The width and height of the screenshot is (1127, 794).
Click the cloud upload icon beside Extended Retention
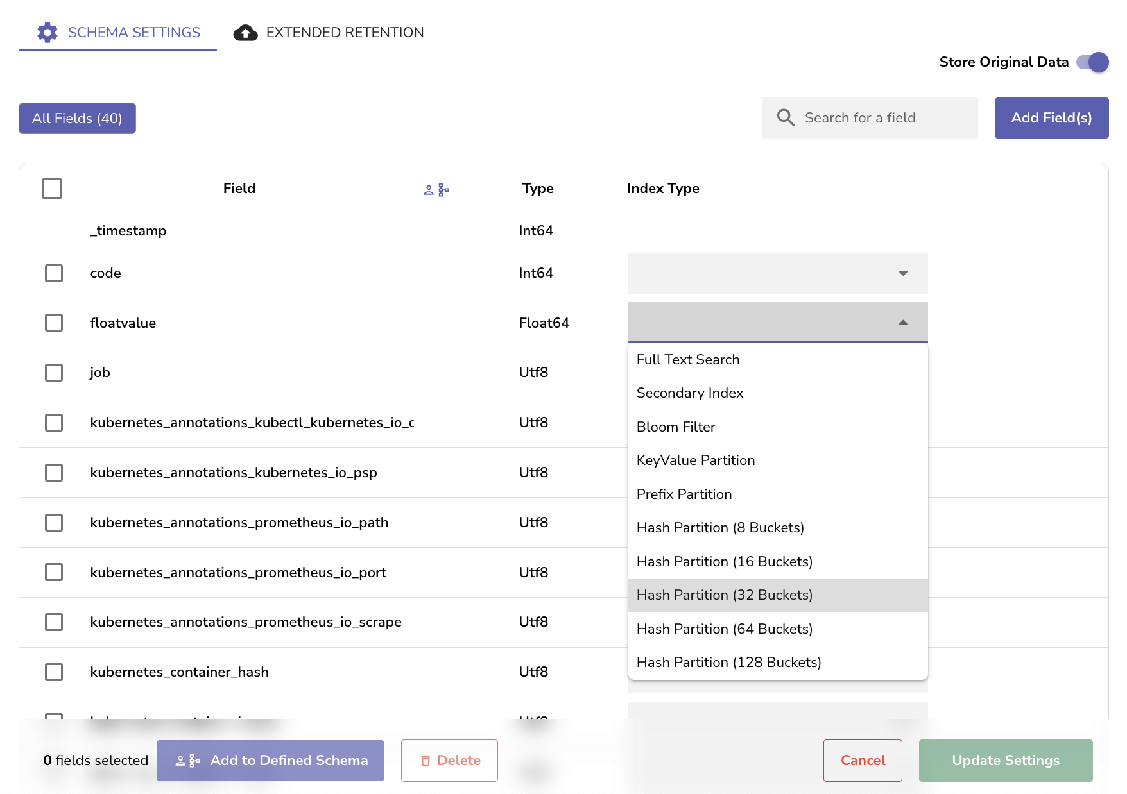246,31
